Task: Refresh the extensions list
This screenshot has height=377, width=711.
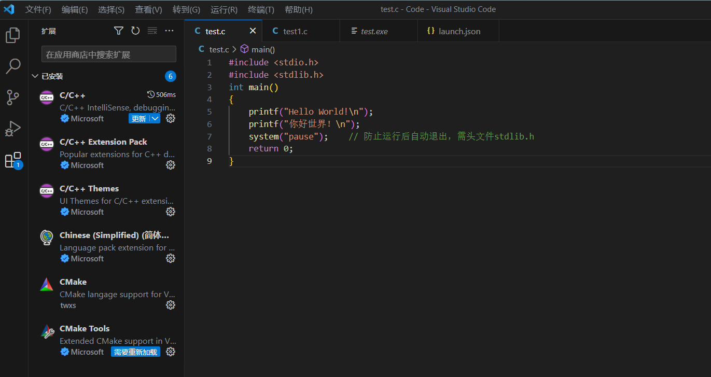Action: point(135,31)
